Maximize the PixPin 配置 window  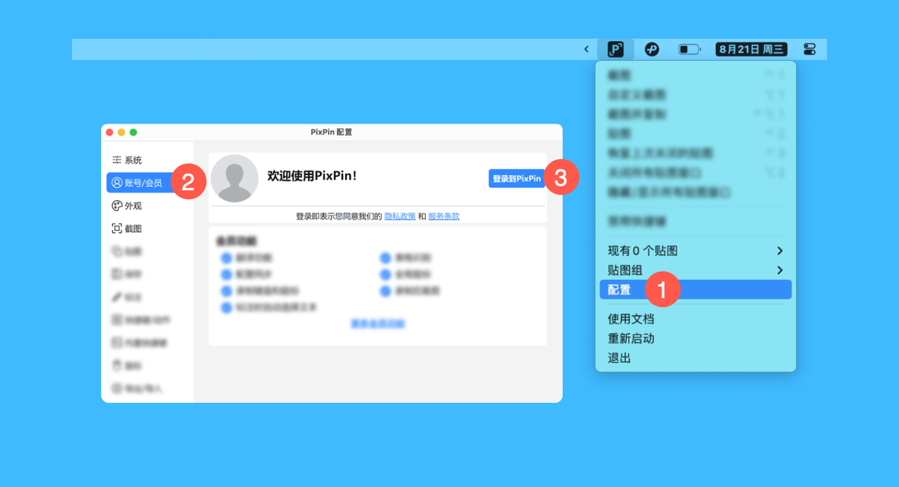pos(134,132)
